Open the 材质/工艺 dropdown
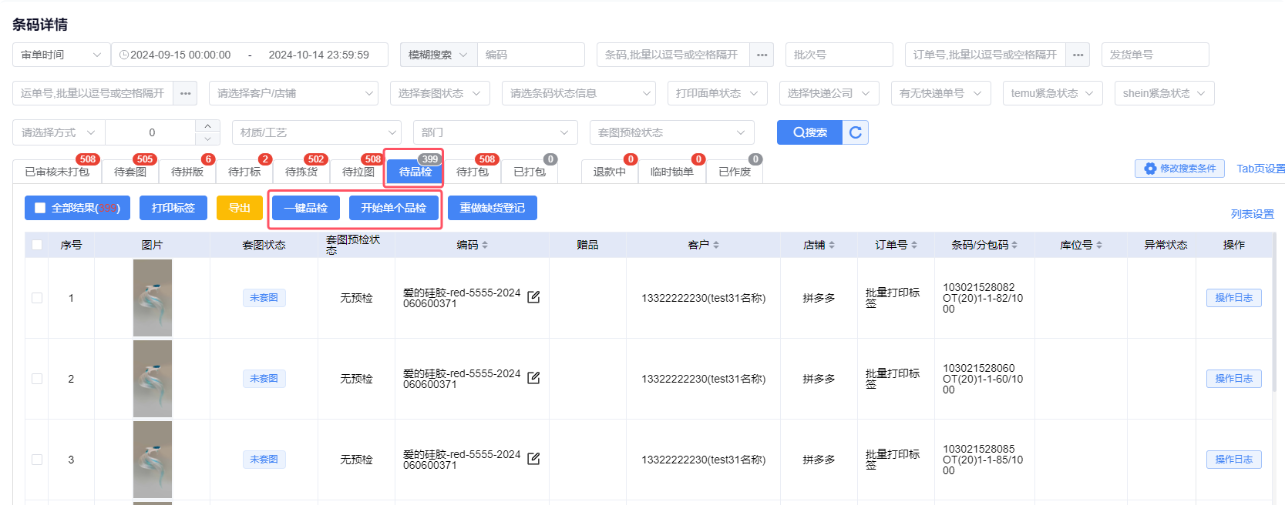1285x505 pixels. tap(317, 132)
